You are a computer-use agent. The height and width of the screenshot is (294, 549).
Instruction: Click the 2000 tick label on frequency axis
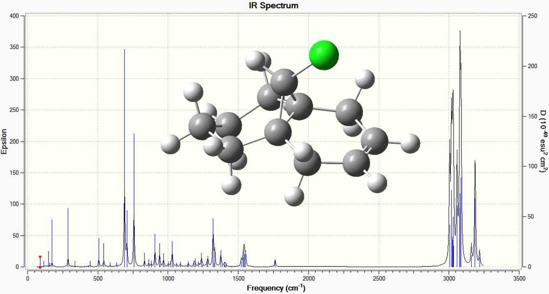pos(308,278)
